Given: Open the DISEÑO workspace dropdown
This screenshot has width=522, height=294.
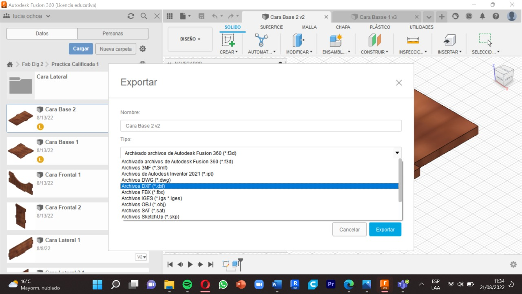Looking at the screenshot, I should pos(190,39).
